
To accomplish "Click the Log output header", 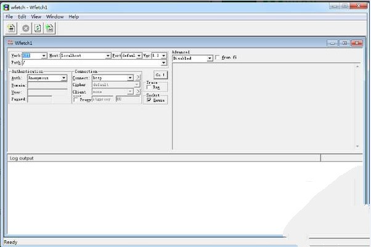I will point(164,158).
